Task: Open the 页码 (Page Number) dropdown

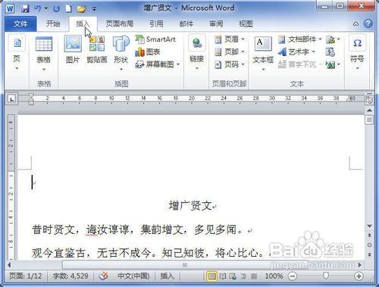Action: pos(230,64)
